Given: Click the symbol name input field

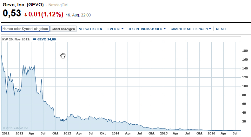Looking at the screenshot, I should pyautogui.click(x=25, y=29).
